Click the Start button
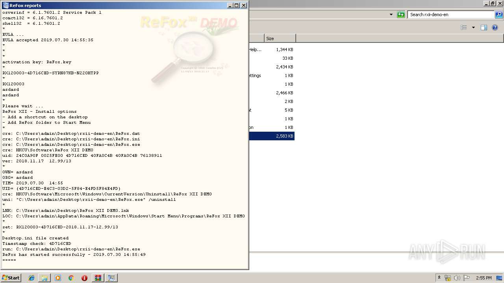This screenshot has width=504, height=283. (x=11, y=278)
